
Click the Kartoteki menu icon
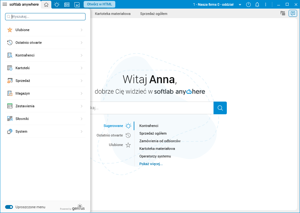(x=10, y=68)
